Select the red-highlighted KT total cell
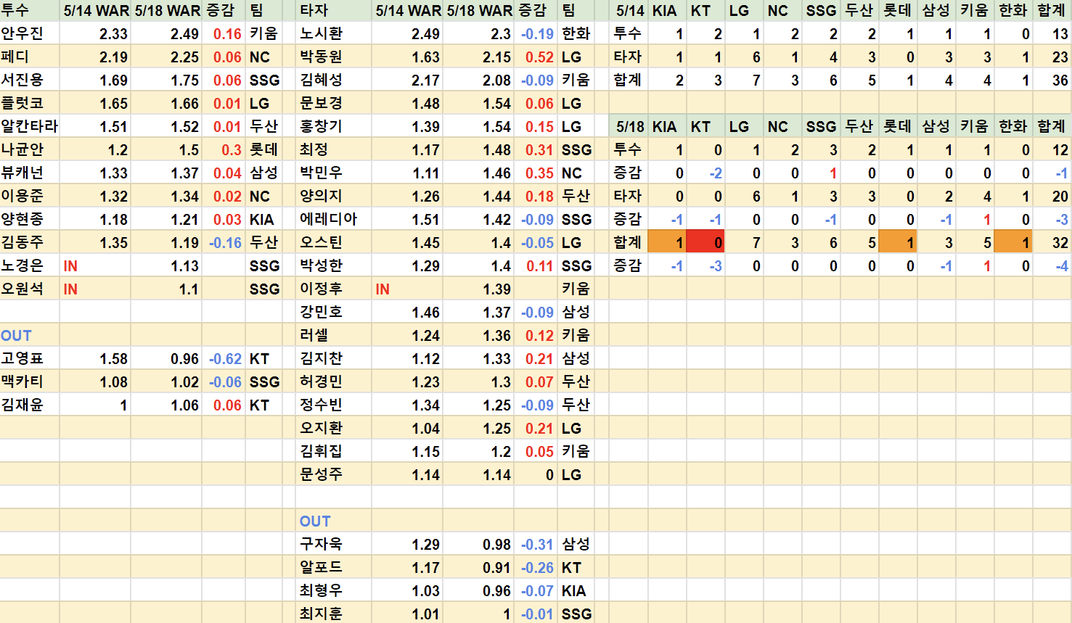 click(x=705, y=243)
